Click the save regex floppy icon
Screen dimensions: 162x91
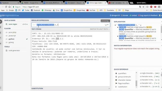click(x=7, y=24)
